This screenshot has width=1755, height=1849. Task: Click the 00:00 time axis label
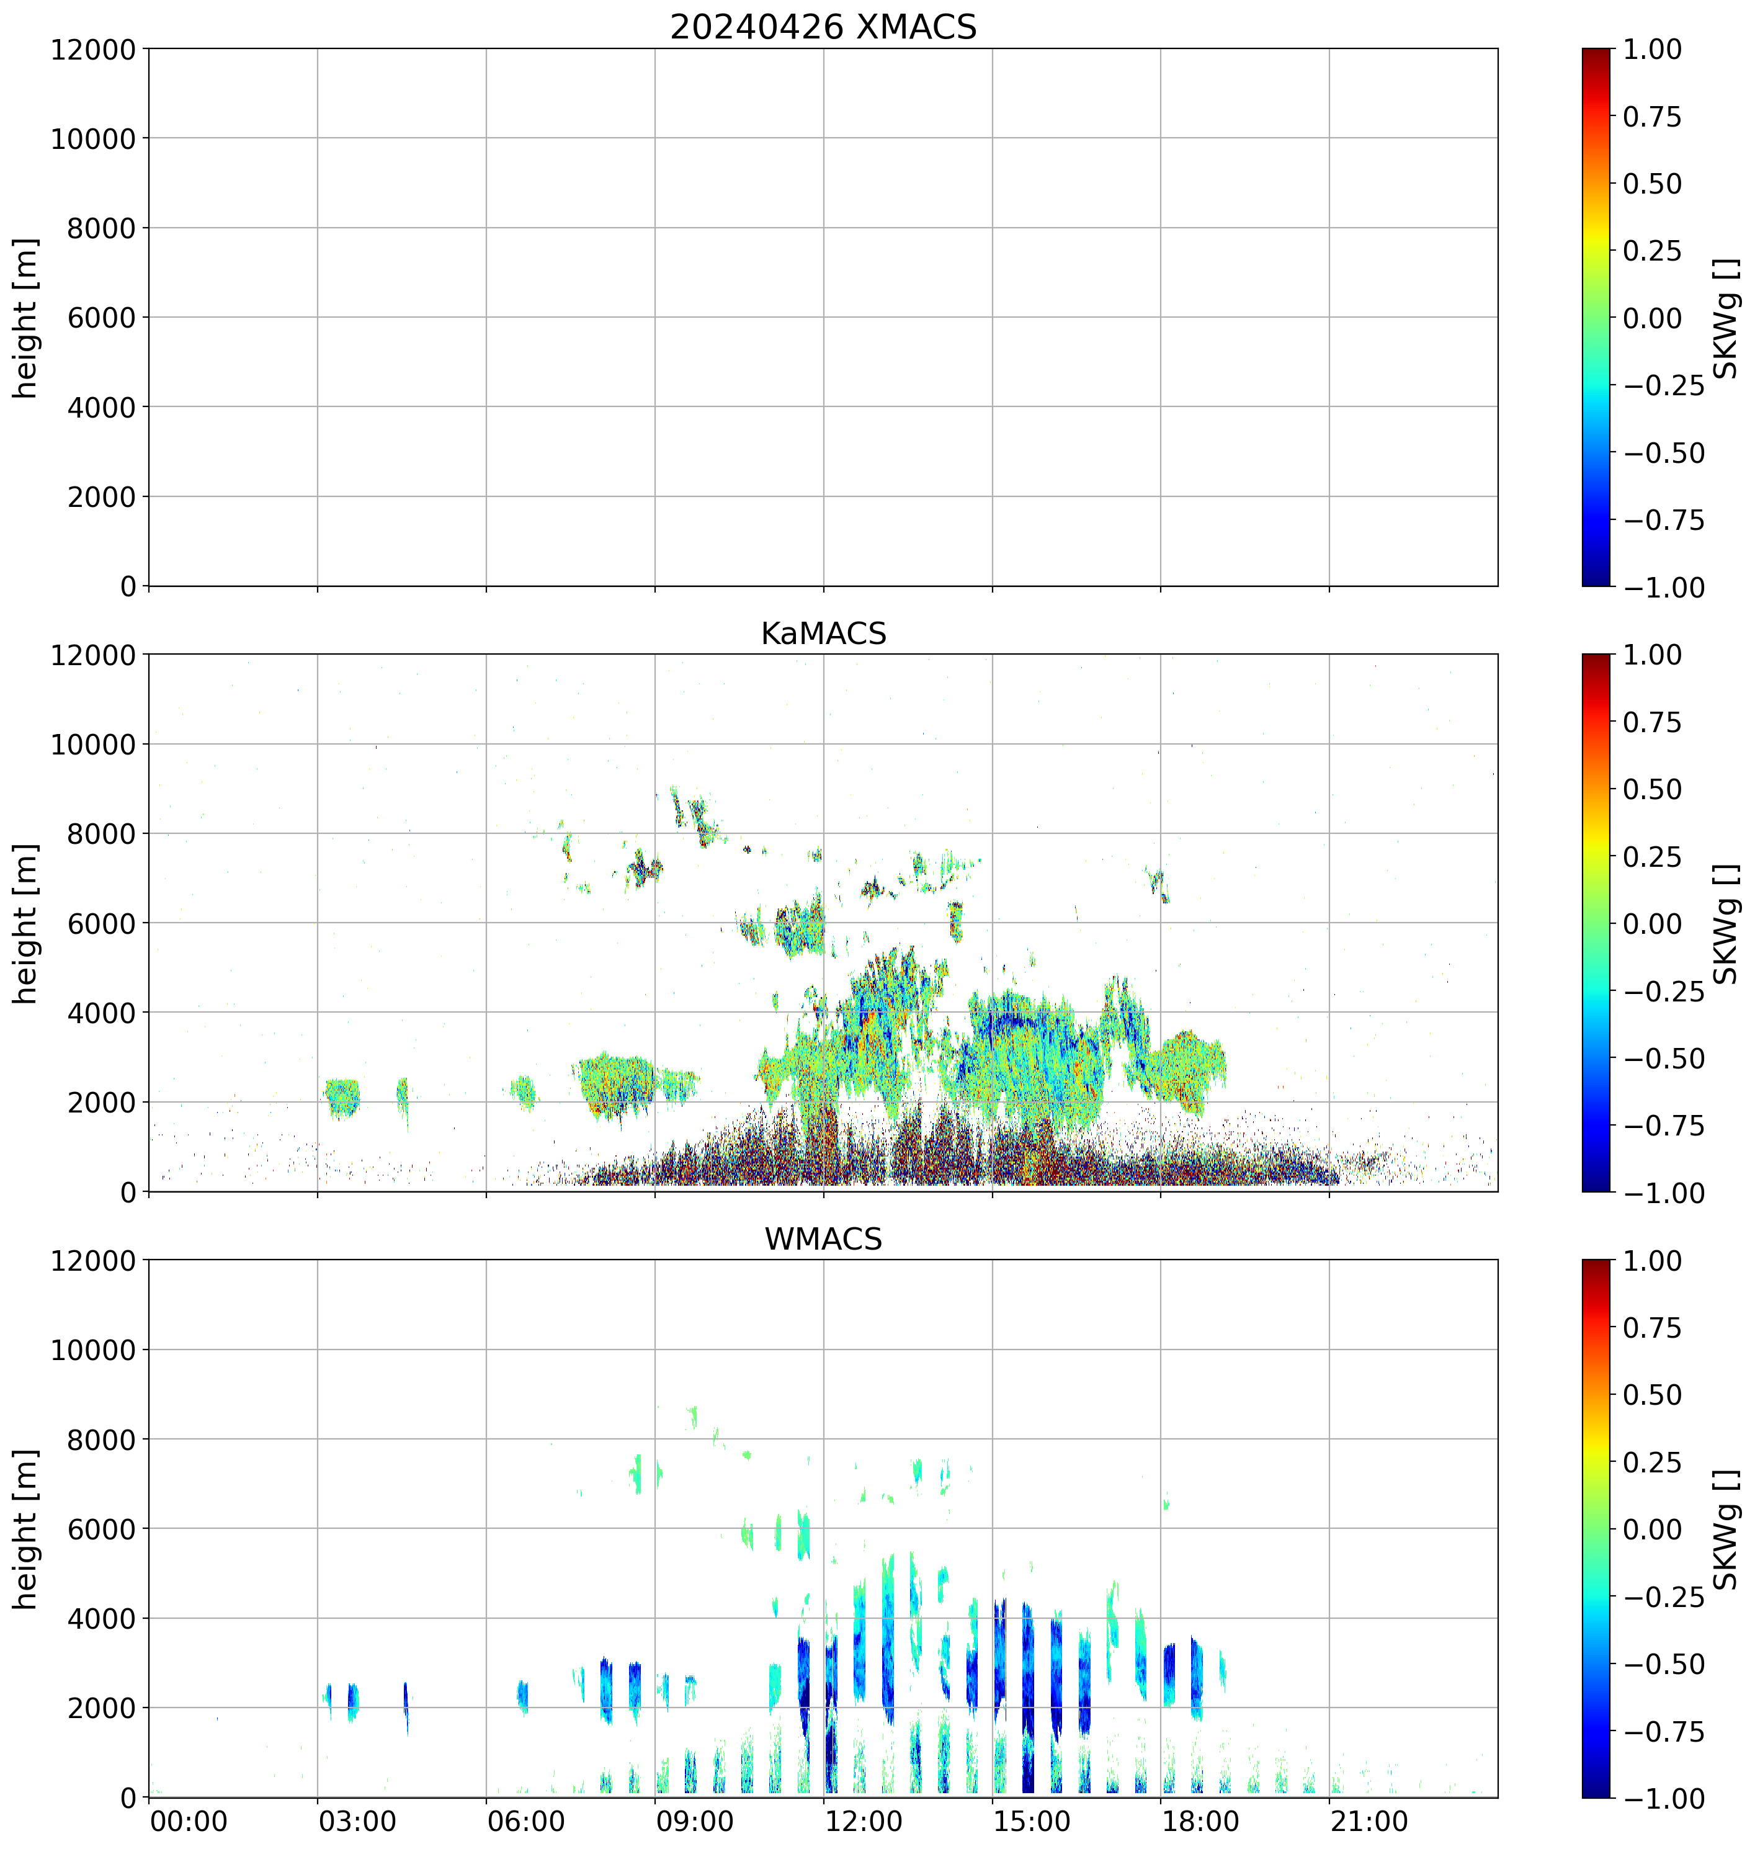189,1822
